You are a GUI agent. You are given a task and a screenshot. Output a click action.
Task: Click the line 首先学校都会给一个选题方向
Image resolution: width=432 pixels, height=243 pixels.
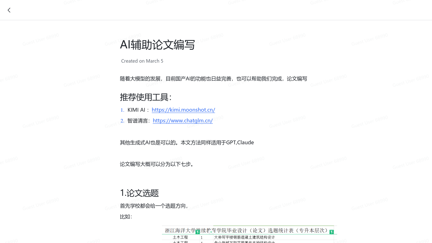click(154, 206)
